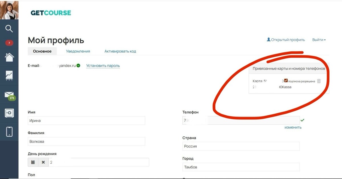This screenshot has width=342, height=179.
Task: Switch to the 'Уведомления' tab
Action: tap(78, 51)
